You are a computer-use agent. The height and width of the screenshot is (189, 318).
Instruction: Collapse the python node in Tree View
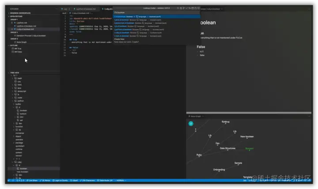pos(12,101)
